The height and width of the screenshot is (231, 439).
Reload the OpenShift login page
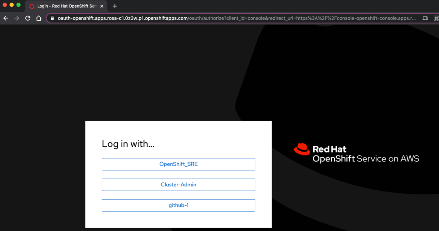pyautogui.click(x=28, y=18)
